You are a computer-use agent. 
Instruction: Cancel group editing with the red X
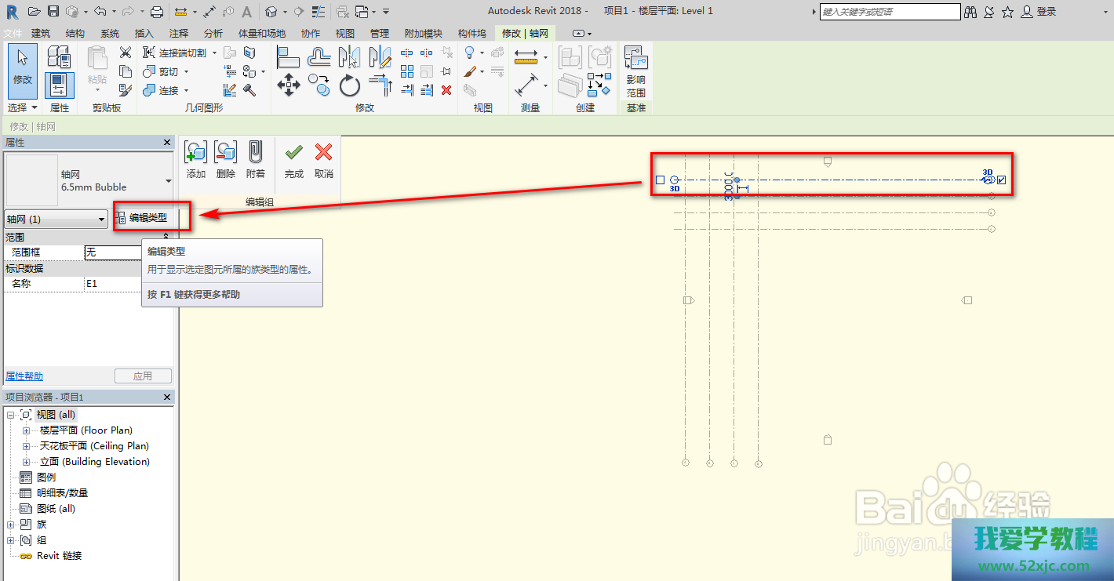pos(323,152)
